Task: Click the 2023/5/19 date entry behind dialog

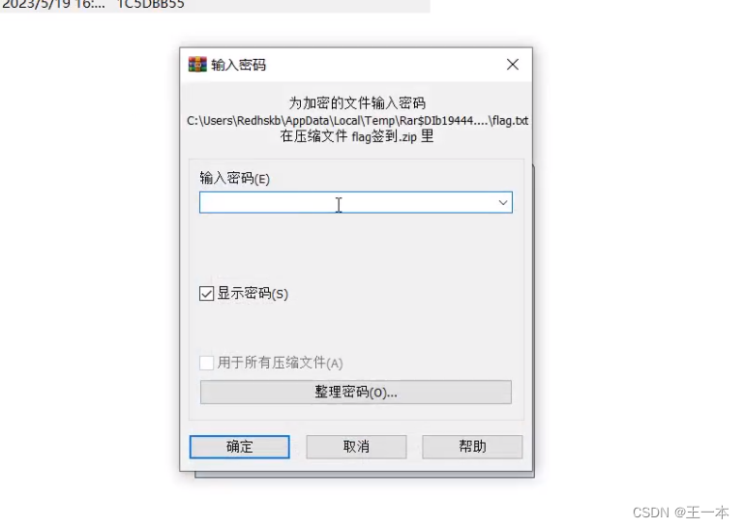Action: (53, 4)
